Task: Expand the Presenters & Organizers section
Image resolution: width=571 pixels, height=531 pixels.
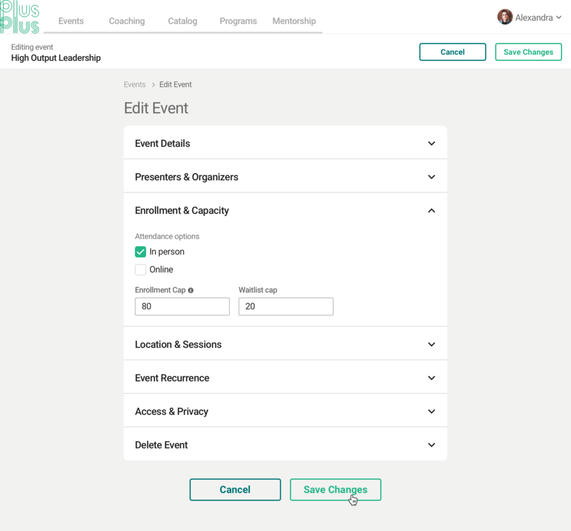Action: pos(285,177)
